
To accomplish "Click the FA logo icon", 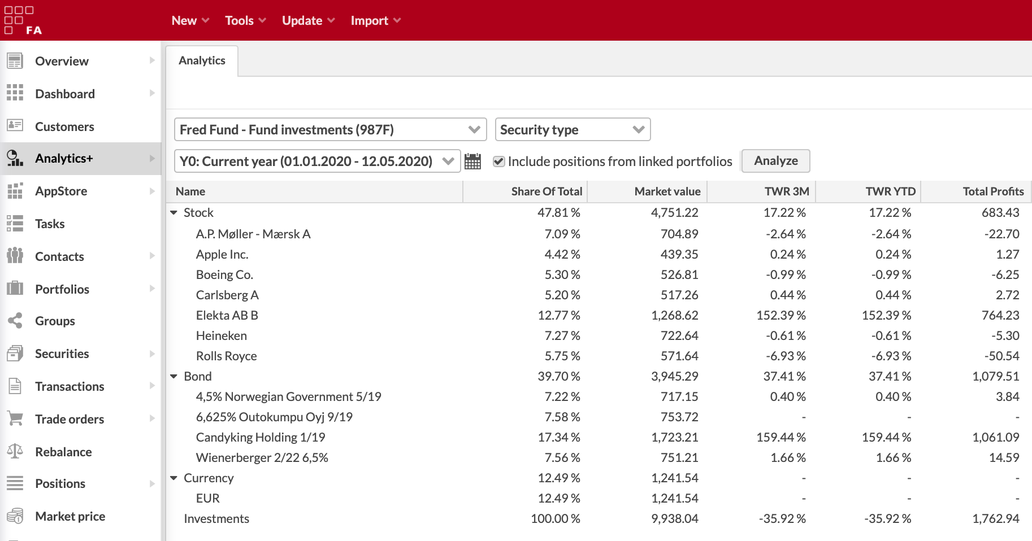I will tap(23, 20).
